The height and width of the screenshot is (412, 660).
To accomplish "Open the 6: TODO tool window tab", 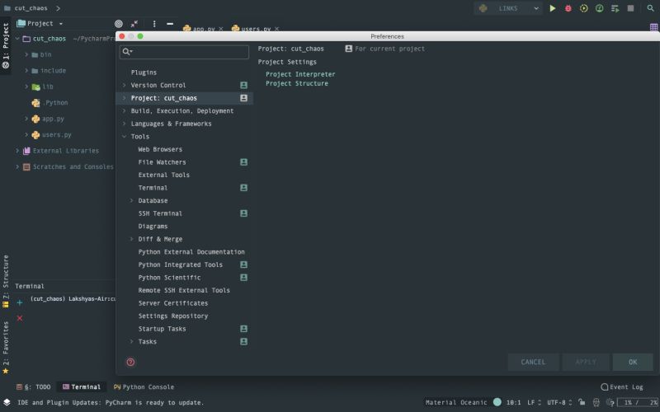I will [33, 386].
